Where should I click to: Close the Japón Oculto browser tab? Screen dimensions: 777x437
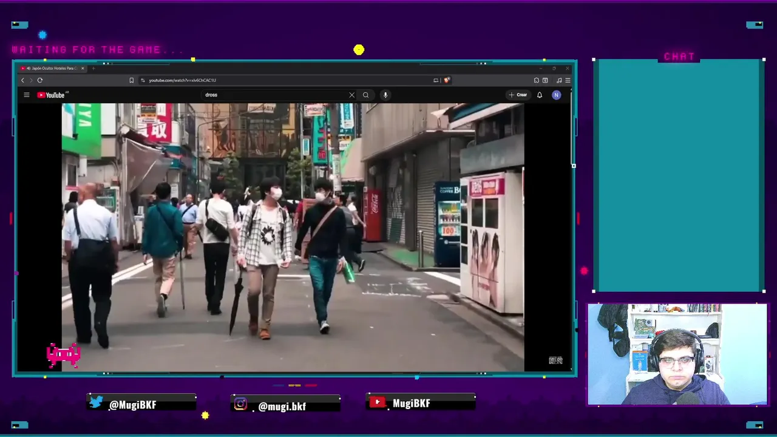click(x=83, y=68)
